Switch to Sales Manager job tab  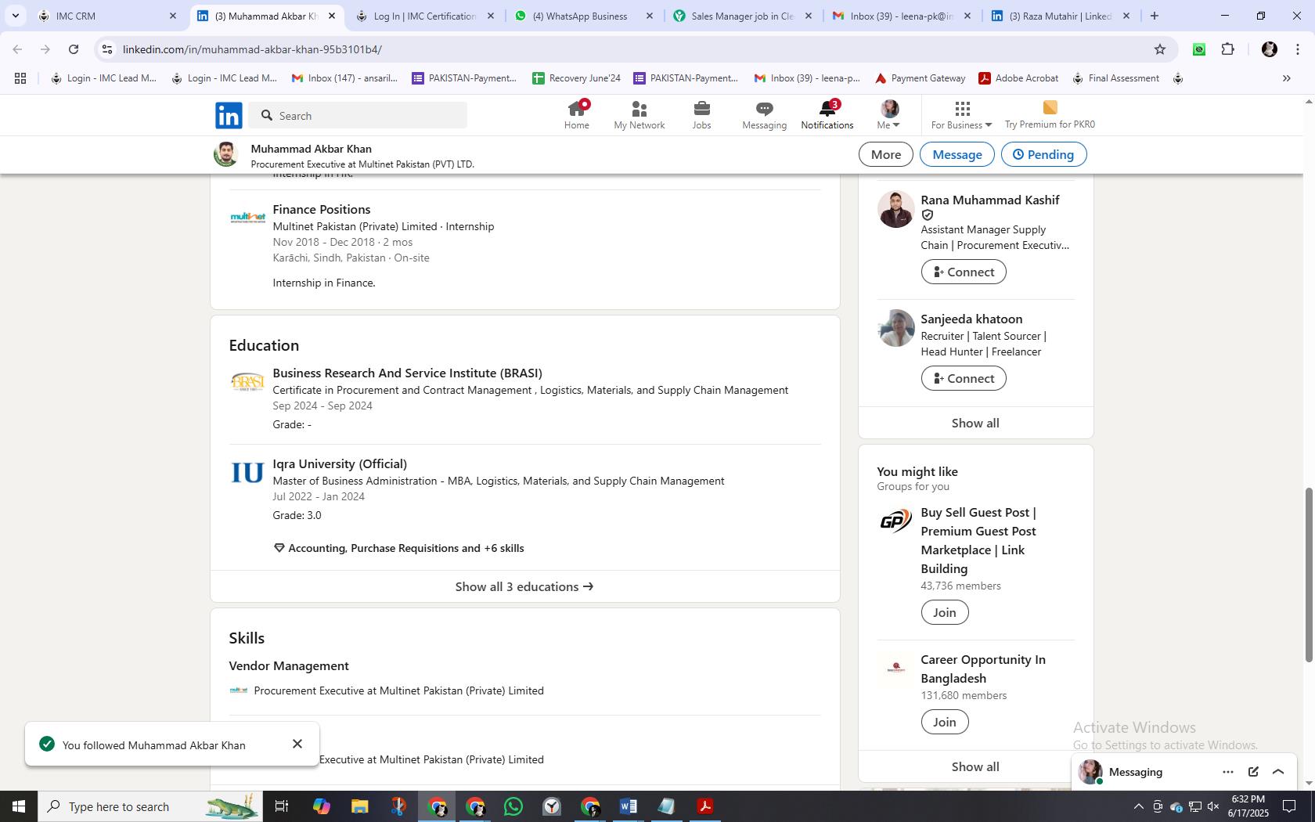point(742,16)
